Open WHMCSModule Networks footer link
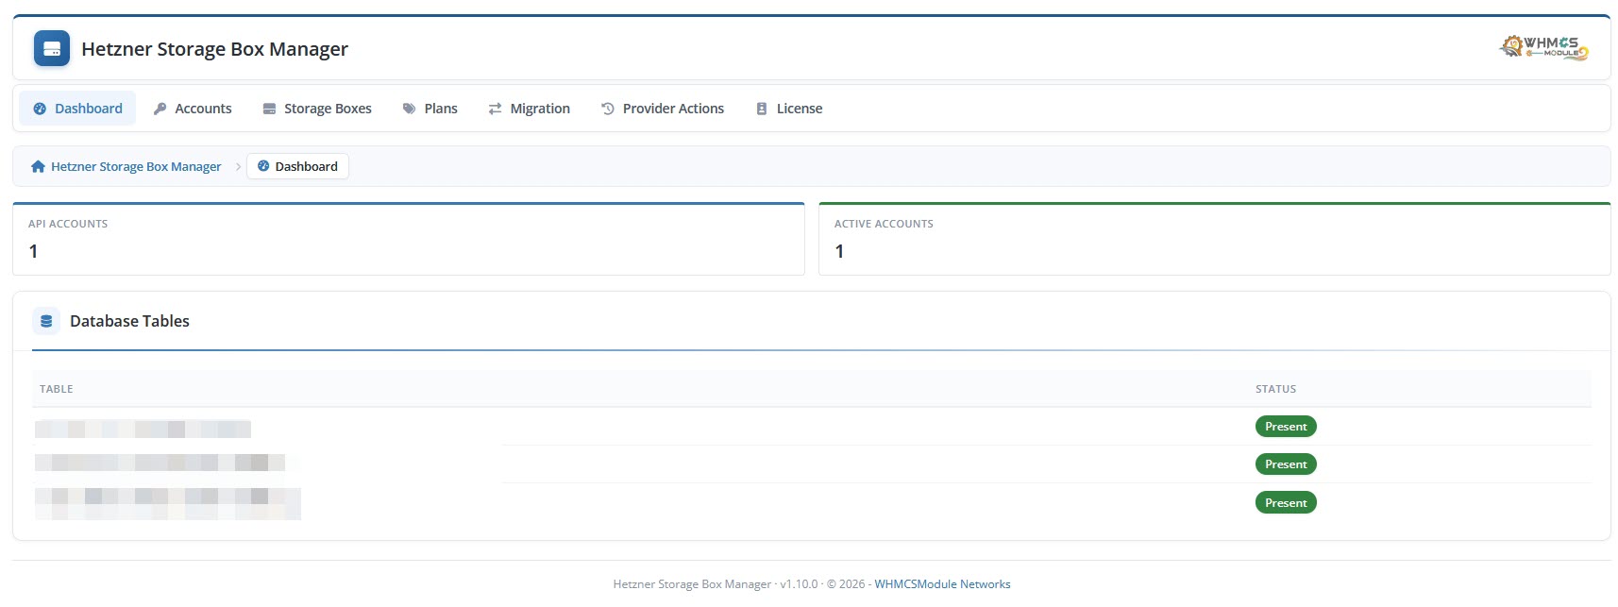The image size is (1618, 607). pyautogui.click(x=942, y=584)
